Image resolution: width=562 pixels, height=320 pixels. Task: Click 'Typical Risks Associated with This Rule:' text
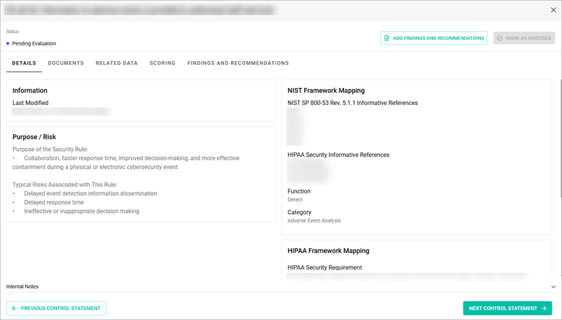[65, 184]
